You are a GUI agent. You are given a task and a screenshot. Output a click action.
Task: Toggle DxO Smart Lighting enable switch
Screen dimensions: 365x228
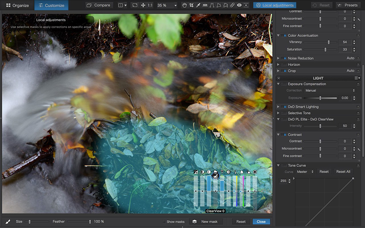tap(283, 107)
